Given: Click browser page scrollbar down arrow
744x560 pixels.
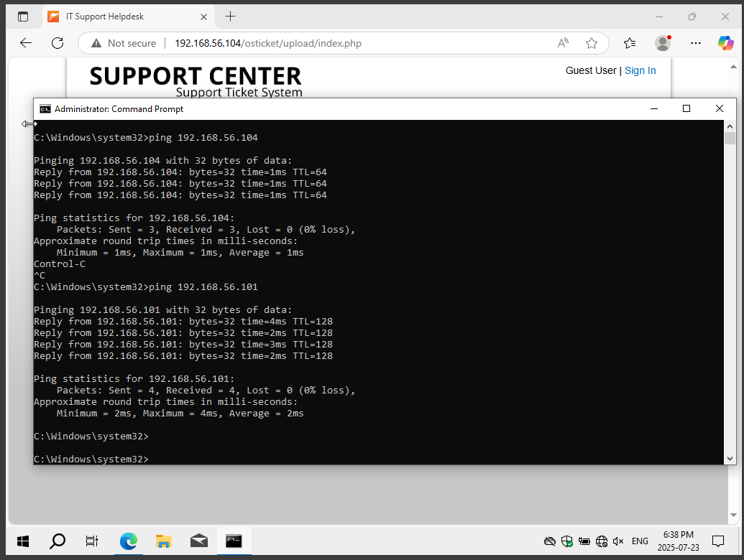Looking at the screenshot, I should click(733, 515).
